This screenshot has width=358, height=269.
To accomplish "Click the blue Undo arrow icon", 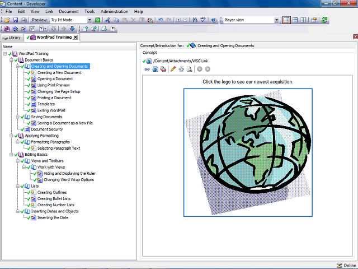I will [161, 20].
